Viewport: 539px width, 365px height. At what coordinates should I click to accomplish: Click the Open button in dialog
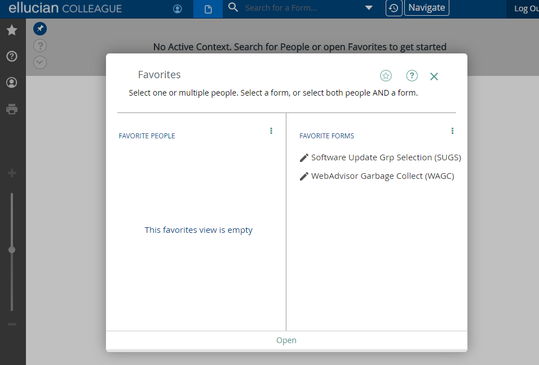click(286, 340)
